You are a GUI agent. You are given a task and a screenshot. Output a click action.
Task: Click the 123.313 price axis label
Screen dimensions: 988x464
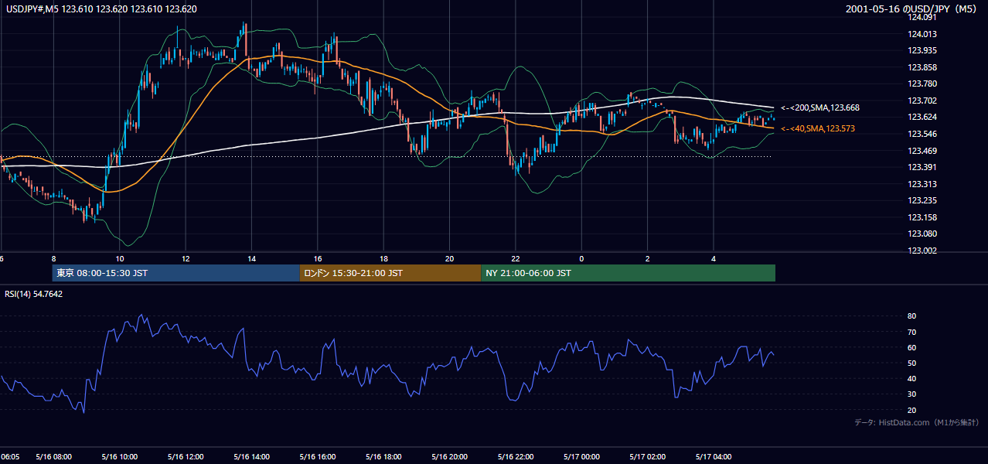(922, 184)
